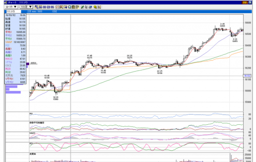Viewport: 256px width, 162px height.
Task: Click the first chart layout icon
Action: (37, 7)
